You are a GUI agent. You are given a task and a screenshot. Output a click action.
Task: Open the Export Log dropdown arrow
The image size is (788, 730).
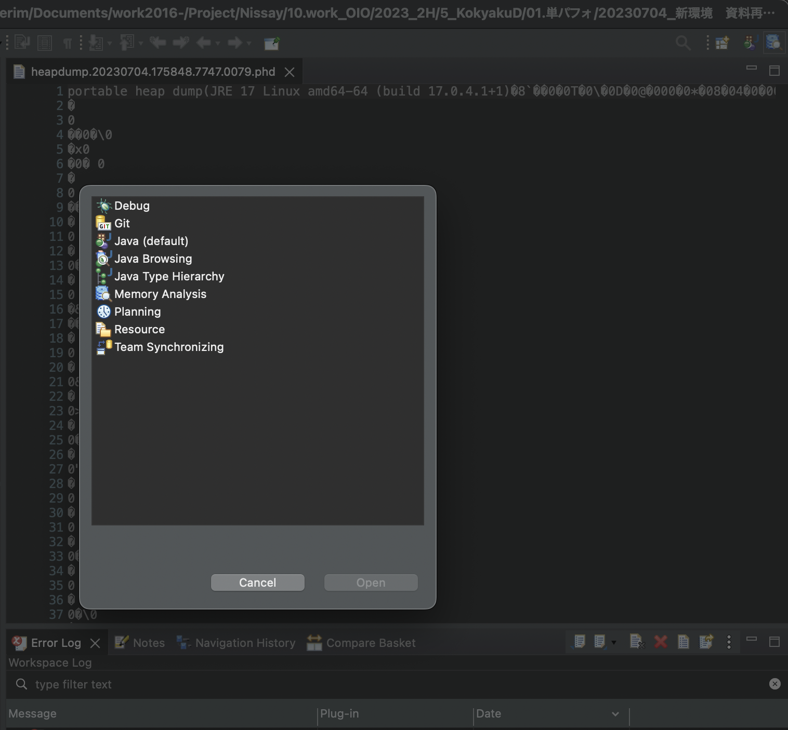click(x=614, y=642)
